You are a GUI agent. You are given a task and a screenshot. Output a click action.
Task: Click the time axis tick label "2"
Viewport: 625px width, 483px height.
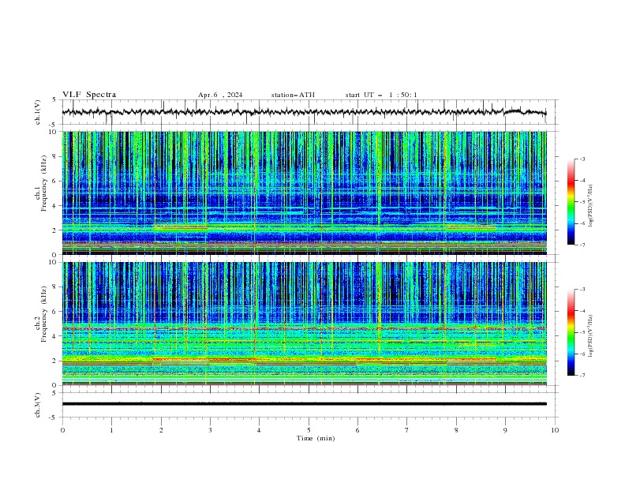pyautogui.click(x=161, y=430)
